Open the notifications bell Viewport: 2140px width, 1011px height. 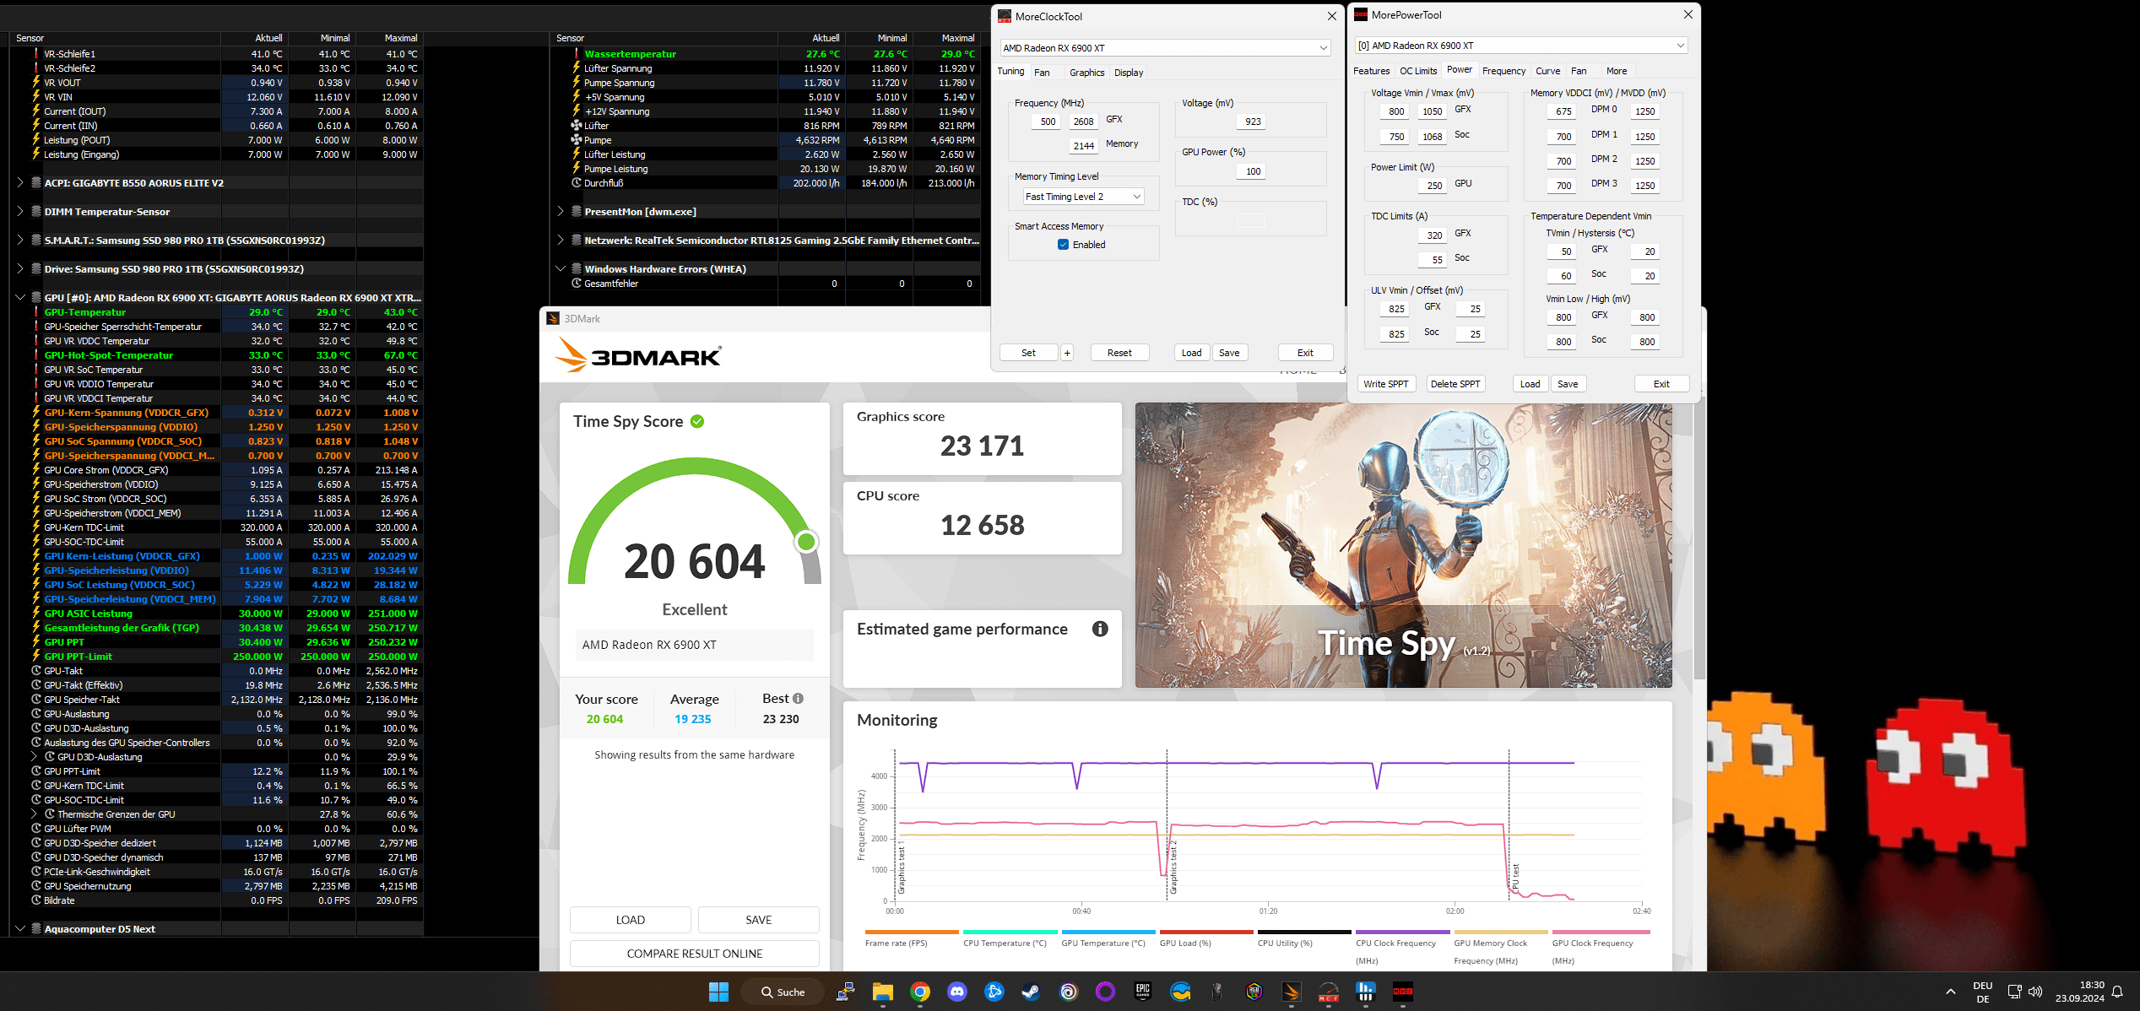2117,992
